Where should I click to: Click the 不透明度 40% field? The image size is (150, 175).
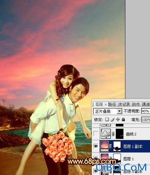pyautogui.click(x=146, y=111)
